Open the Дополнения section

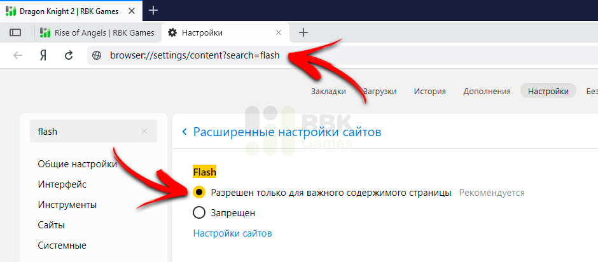(x=487, y=91)
